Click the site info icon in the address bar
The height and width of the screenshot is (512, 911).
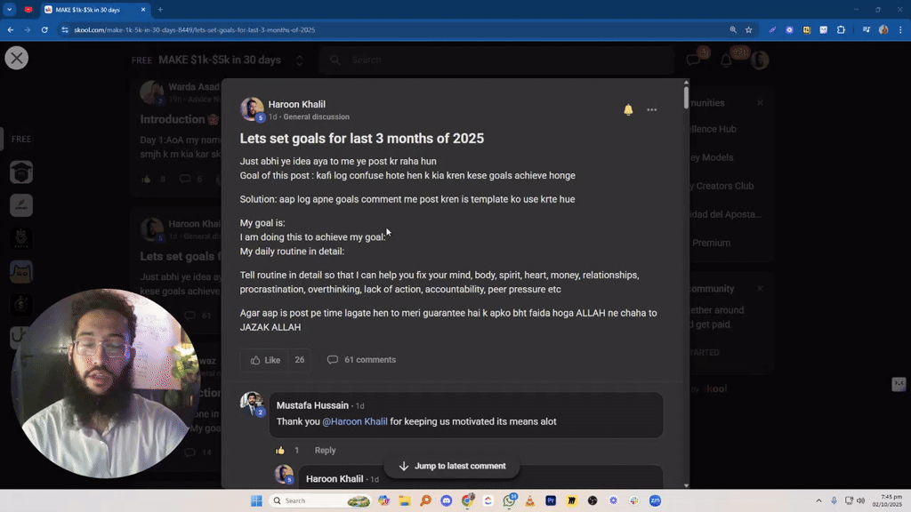[x=65, y=29]
